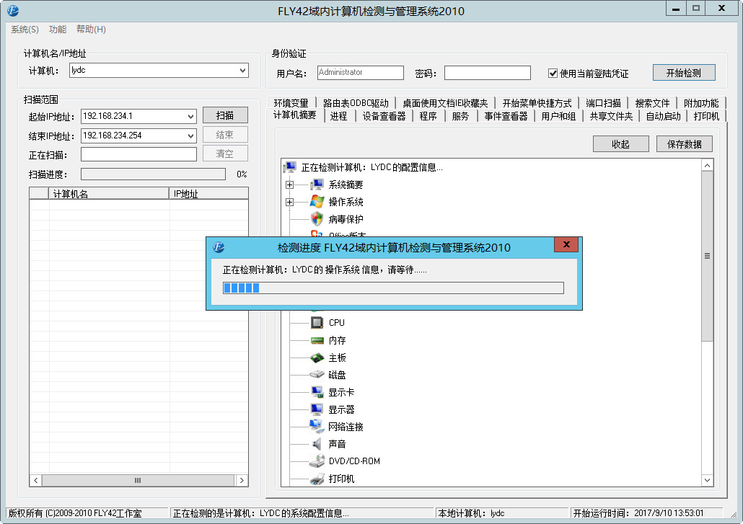This screenshot has height=524, width=743.
Task: Switch to the 端口扫描 tab
Action: pos(603,103)
